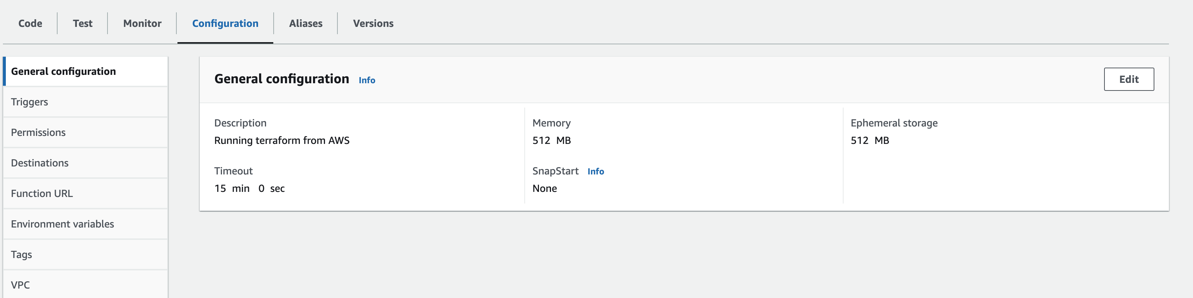This screenshot has width=1193, height=298.
Task: Click the SnapStart value showing None
Action: [x=545, y=189]
